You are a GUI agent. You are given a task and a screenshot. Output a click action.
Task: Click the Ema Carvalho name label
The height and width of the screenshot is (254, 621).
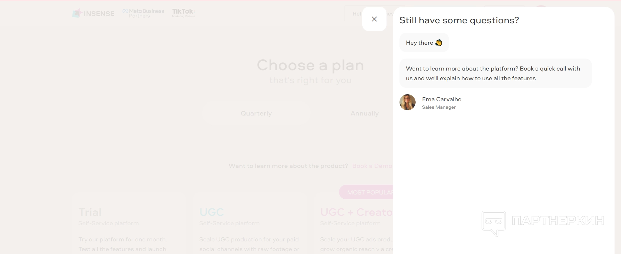[x=441, y=99]
